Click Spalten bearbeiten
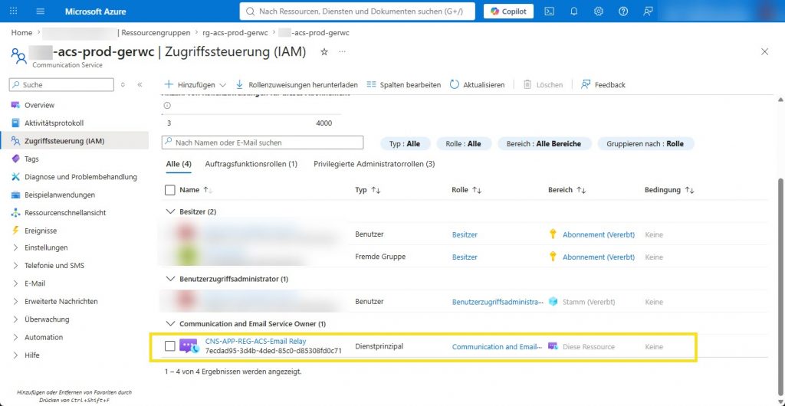The image size is (785, 406). (403, 85)
